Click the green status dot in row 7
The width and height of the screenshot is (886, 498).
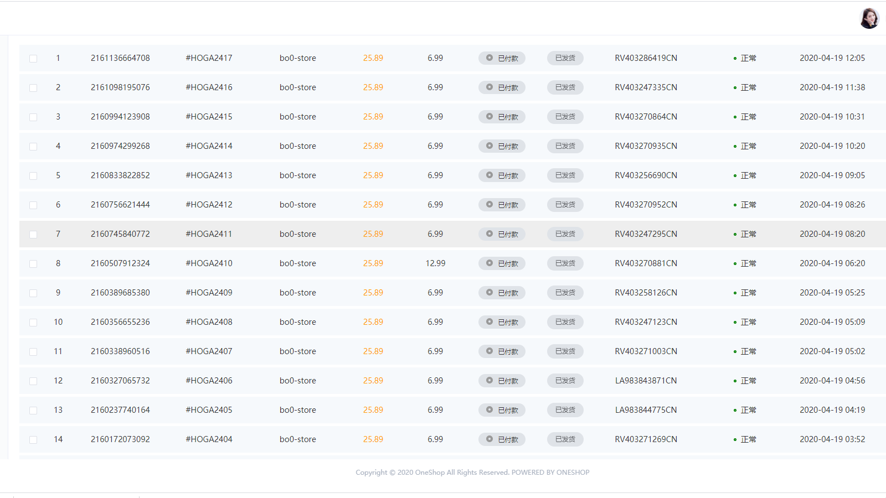click(x=735, y=235)
